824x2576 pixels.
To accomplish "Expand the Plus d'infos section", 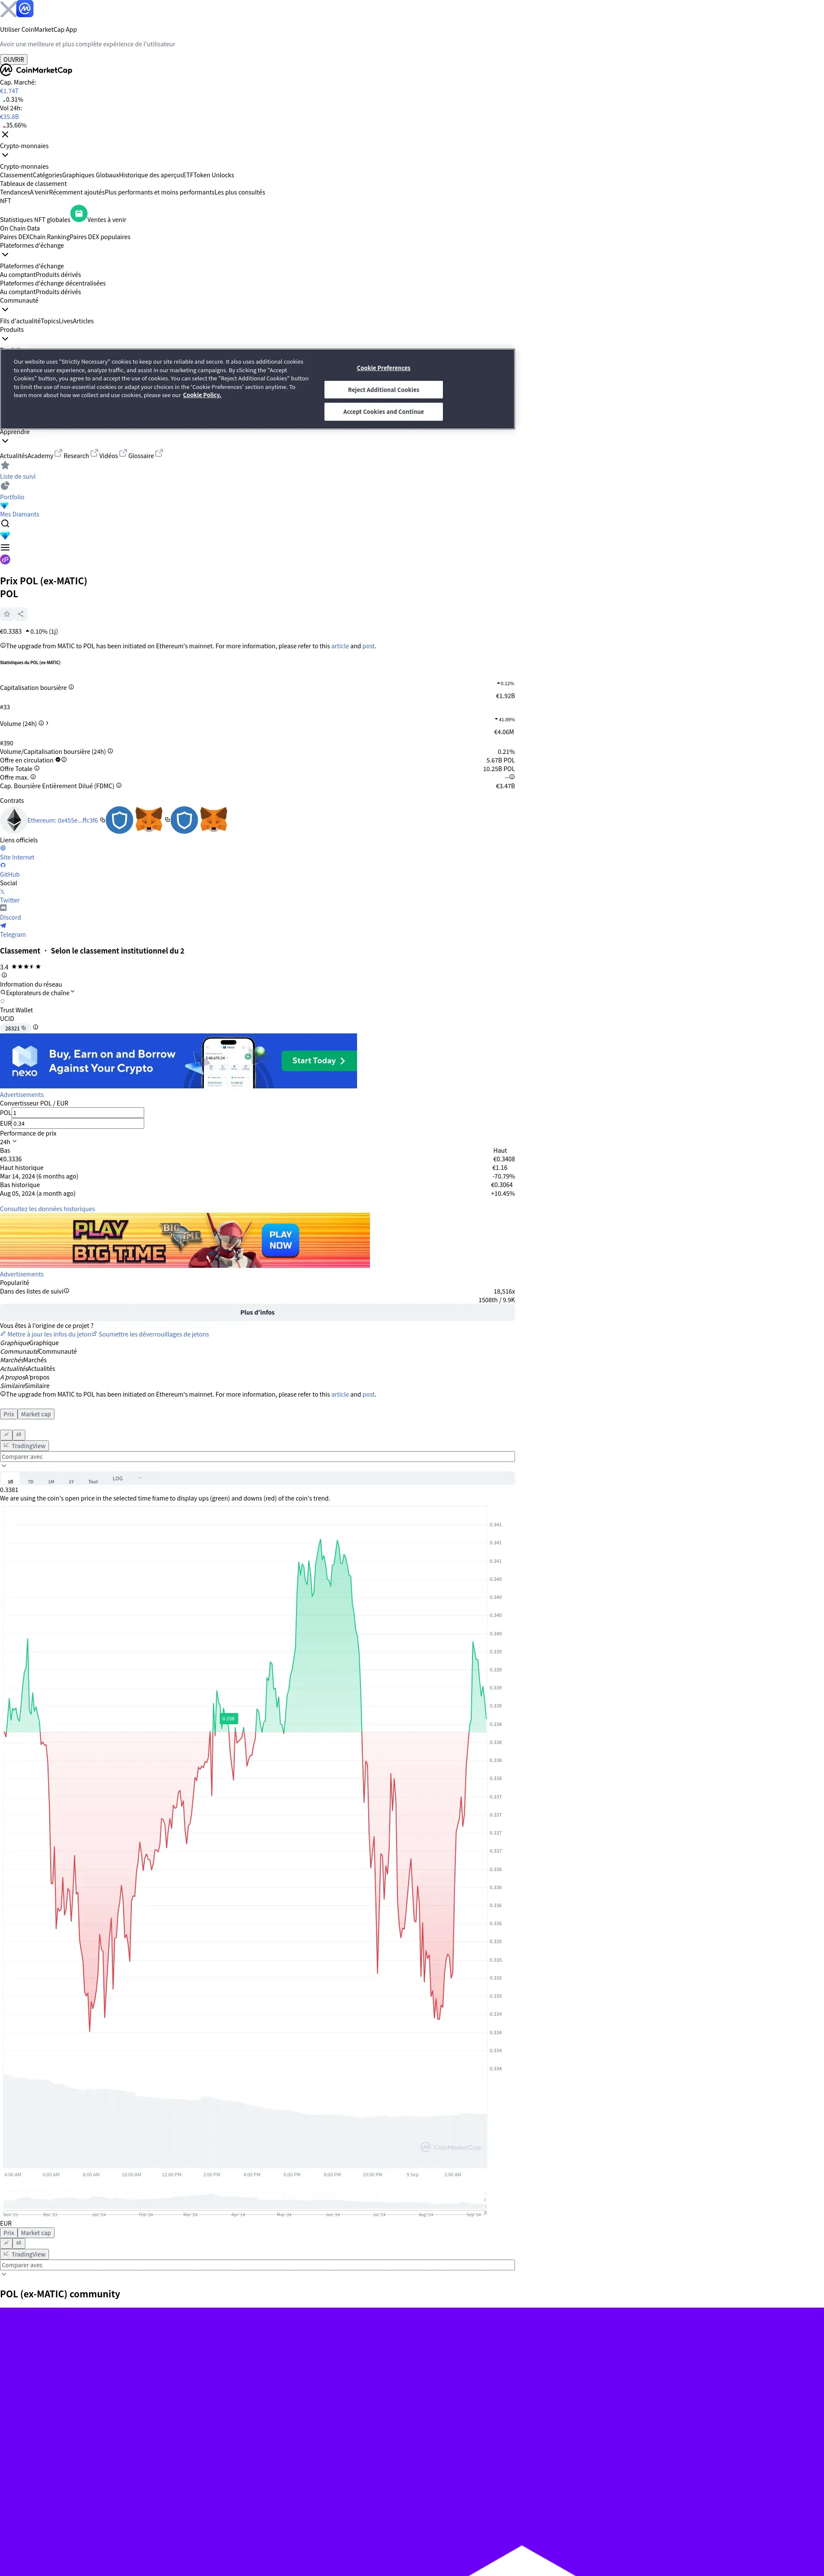I will 257,1312.
